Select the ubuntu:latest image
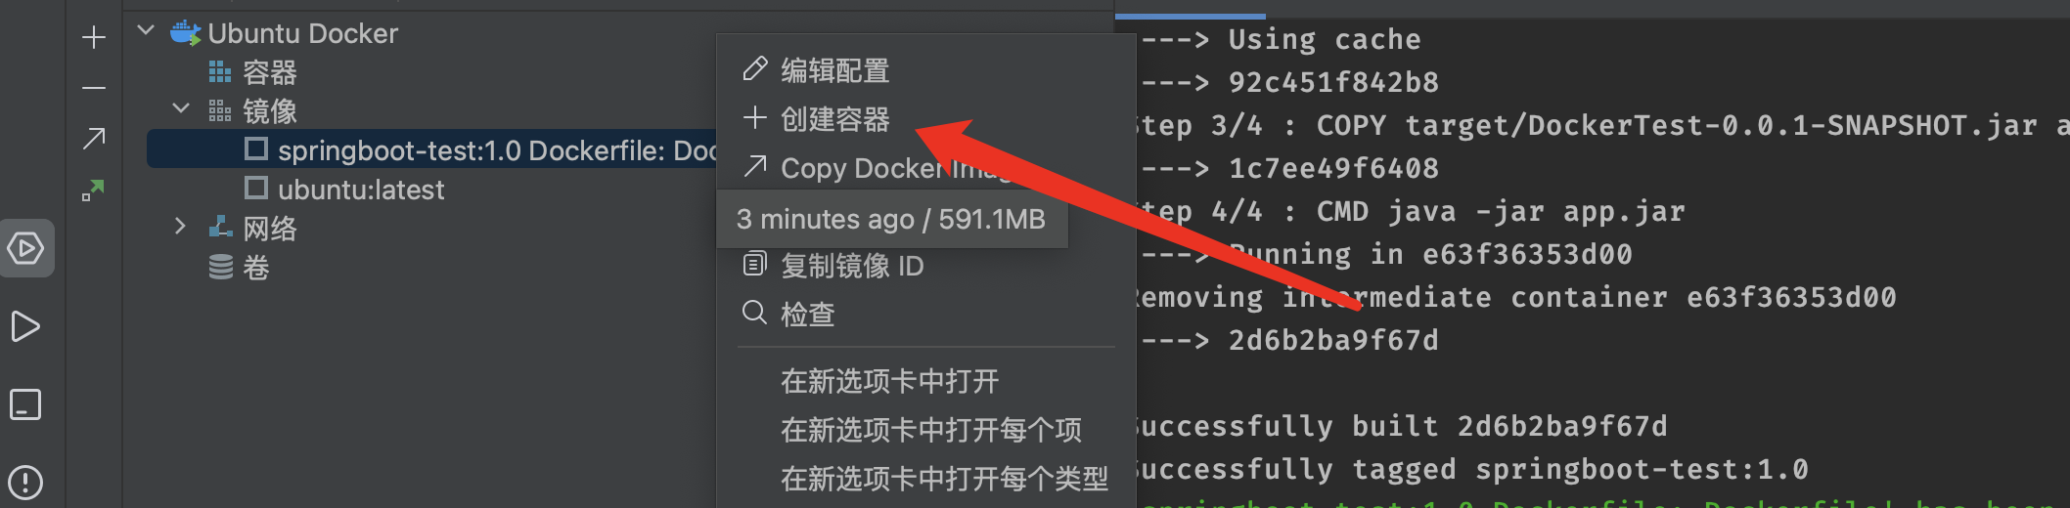Viewport: 2070px width, 508px height. (360, 190)
